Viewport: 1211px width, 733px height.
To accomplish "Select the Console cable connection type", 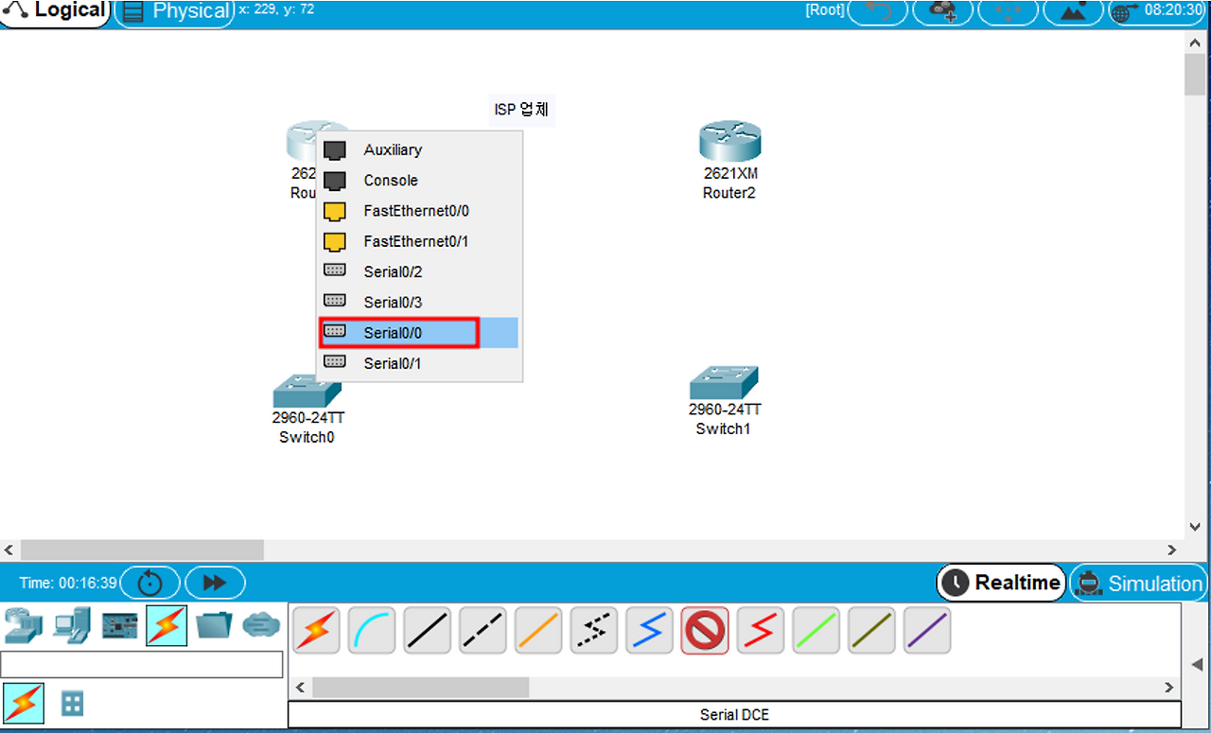I will [x=371, y=631].
